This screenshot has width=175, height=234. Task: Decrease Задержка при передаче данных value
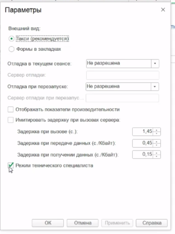[x=157, y=145]
